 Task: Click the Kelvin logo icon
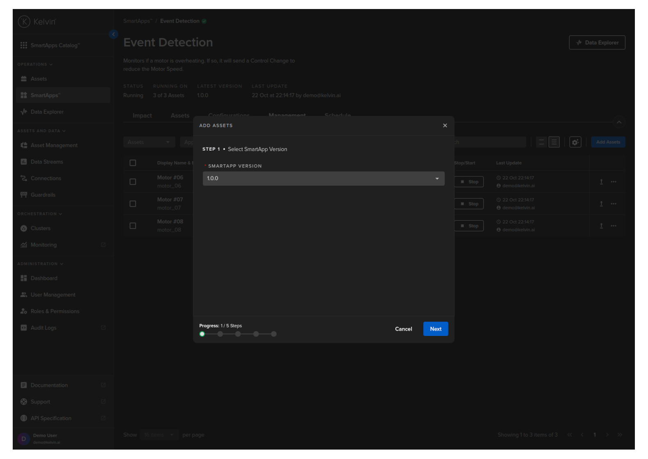tap(24, 22)
